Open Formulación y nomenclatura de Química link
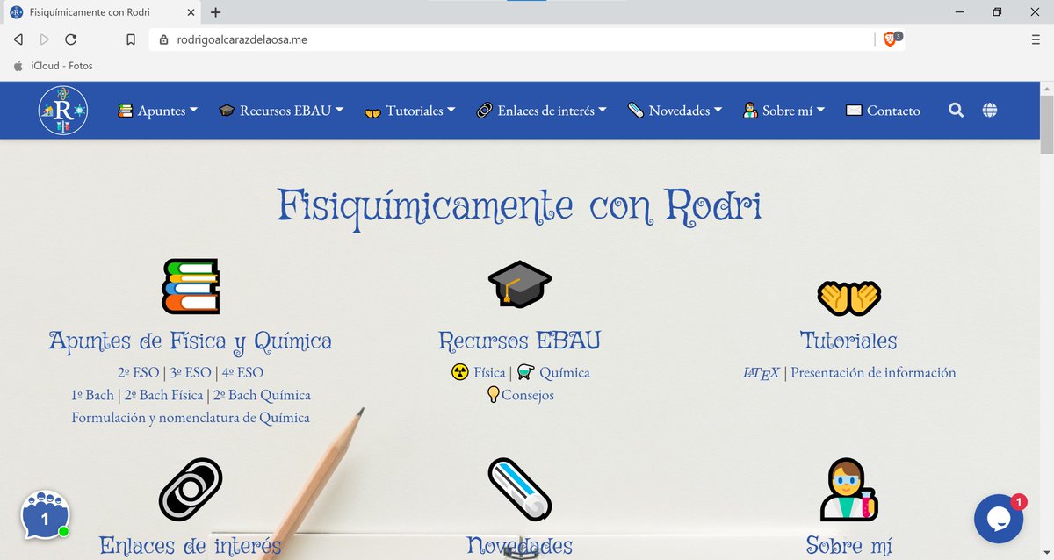Image resolution: width=1054 pixels, height=560 pixels. coord(191,418)
